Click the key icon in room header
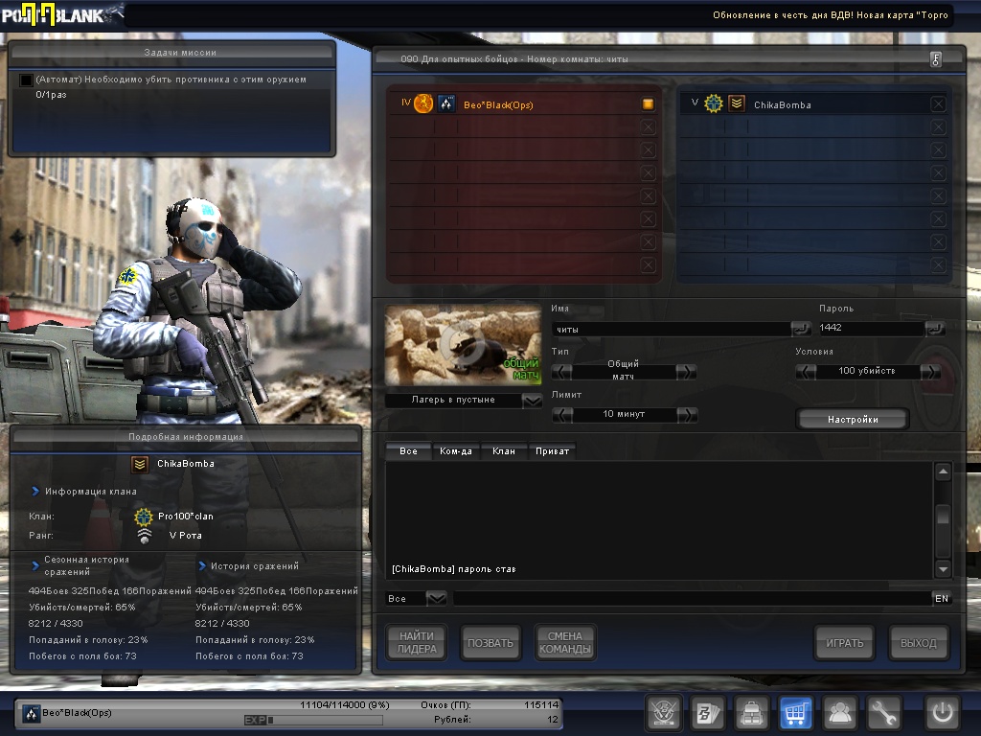The width and height of the screenshot is (981, 736). tap(935, 59)
